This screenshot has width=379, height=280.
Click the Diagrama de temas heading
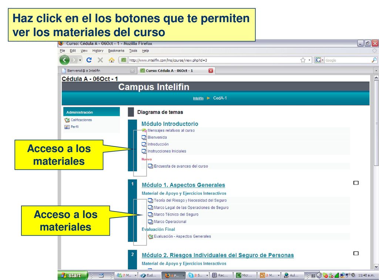[160, 112]
